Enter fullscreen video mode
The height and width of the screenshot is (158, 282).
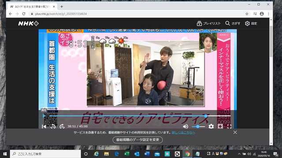[229, 126]
